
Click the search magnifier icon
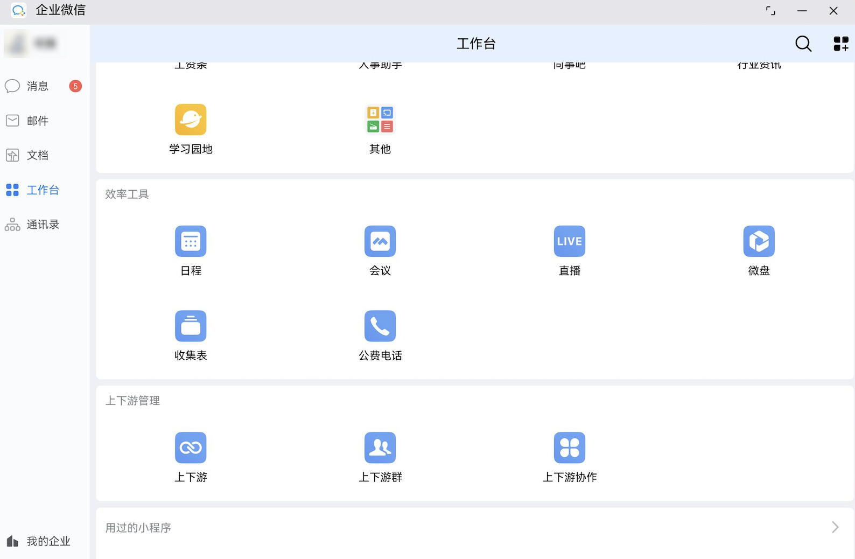(803, 44)
